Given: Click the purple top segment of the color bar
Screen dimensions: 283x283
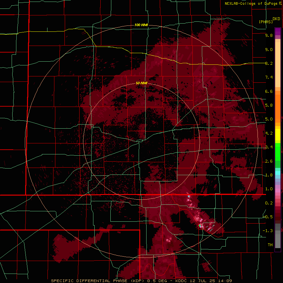Looking at the screenshot, I should tap(278, 31).
